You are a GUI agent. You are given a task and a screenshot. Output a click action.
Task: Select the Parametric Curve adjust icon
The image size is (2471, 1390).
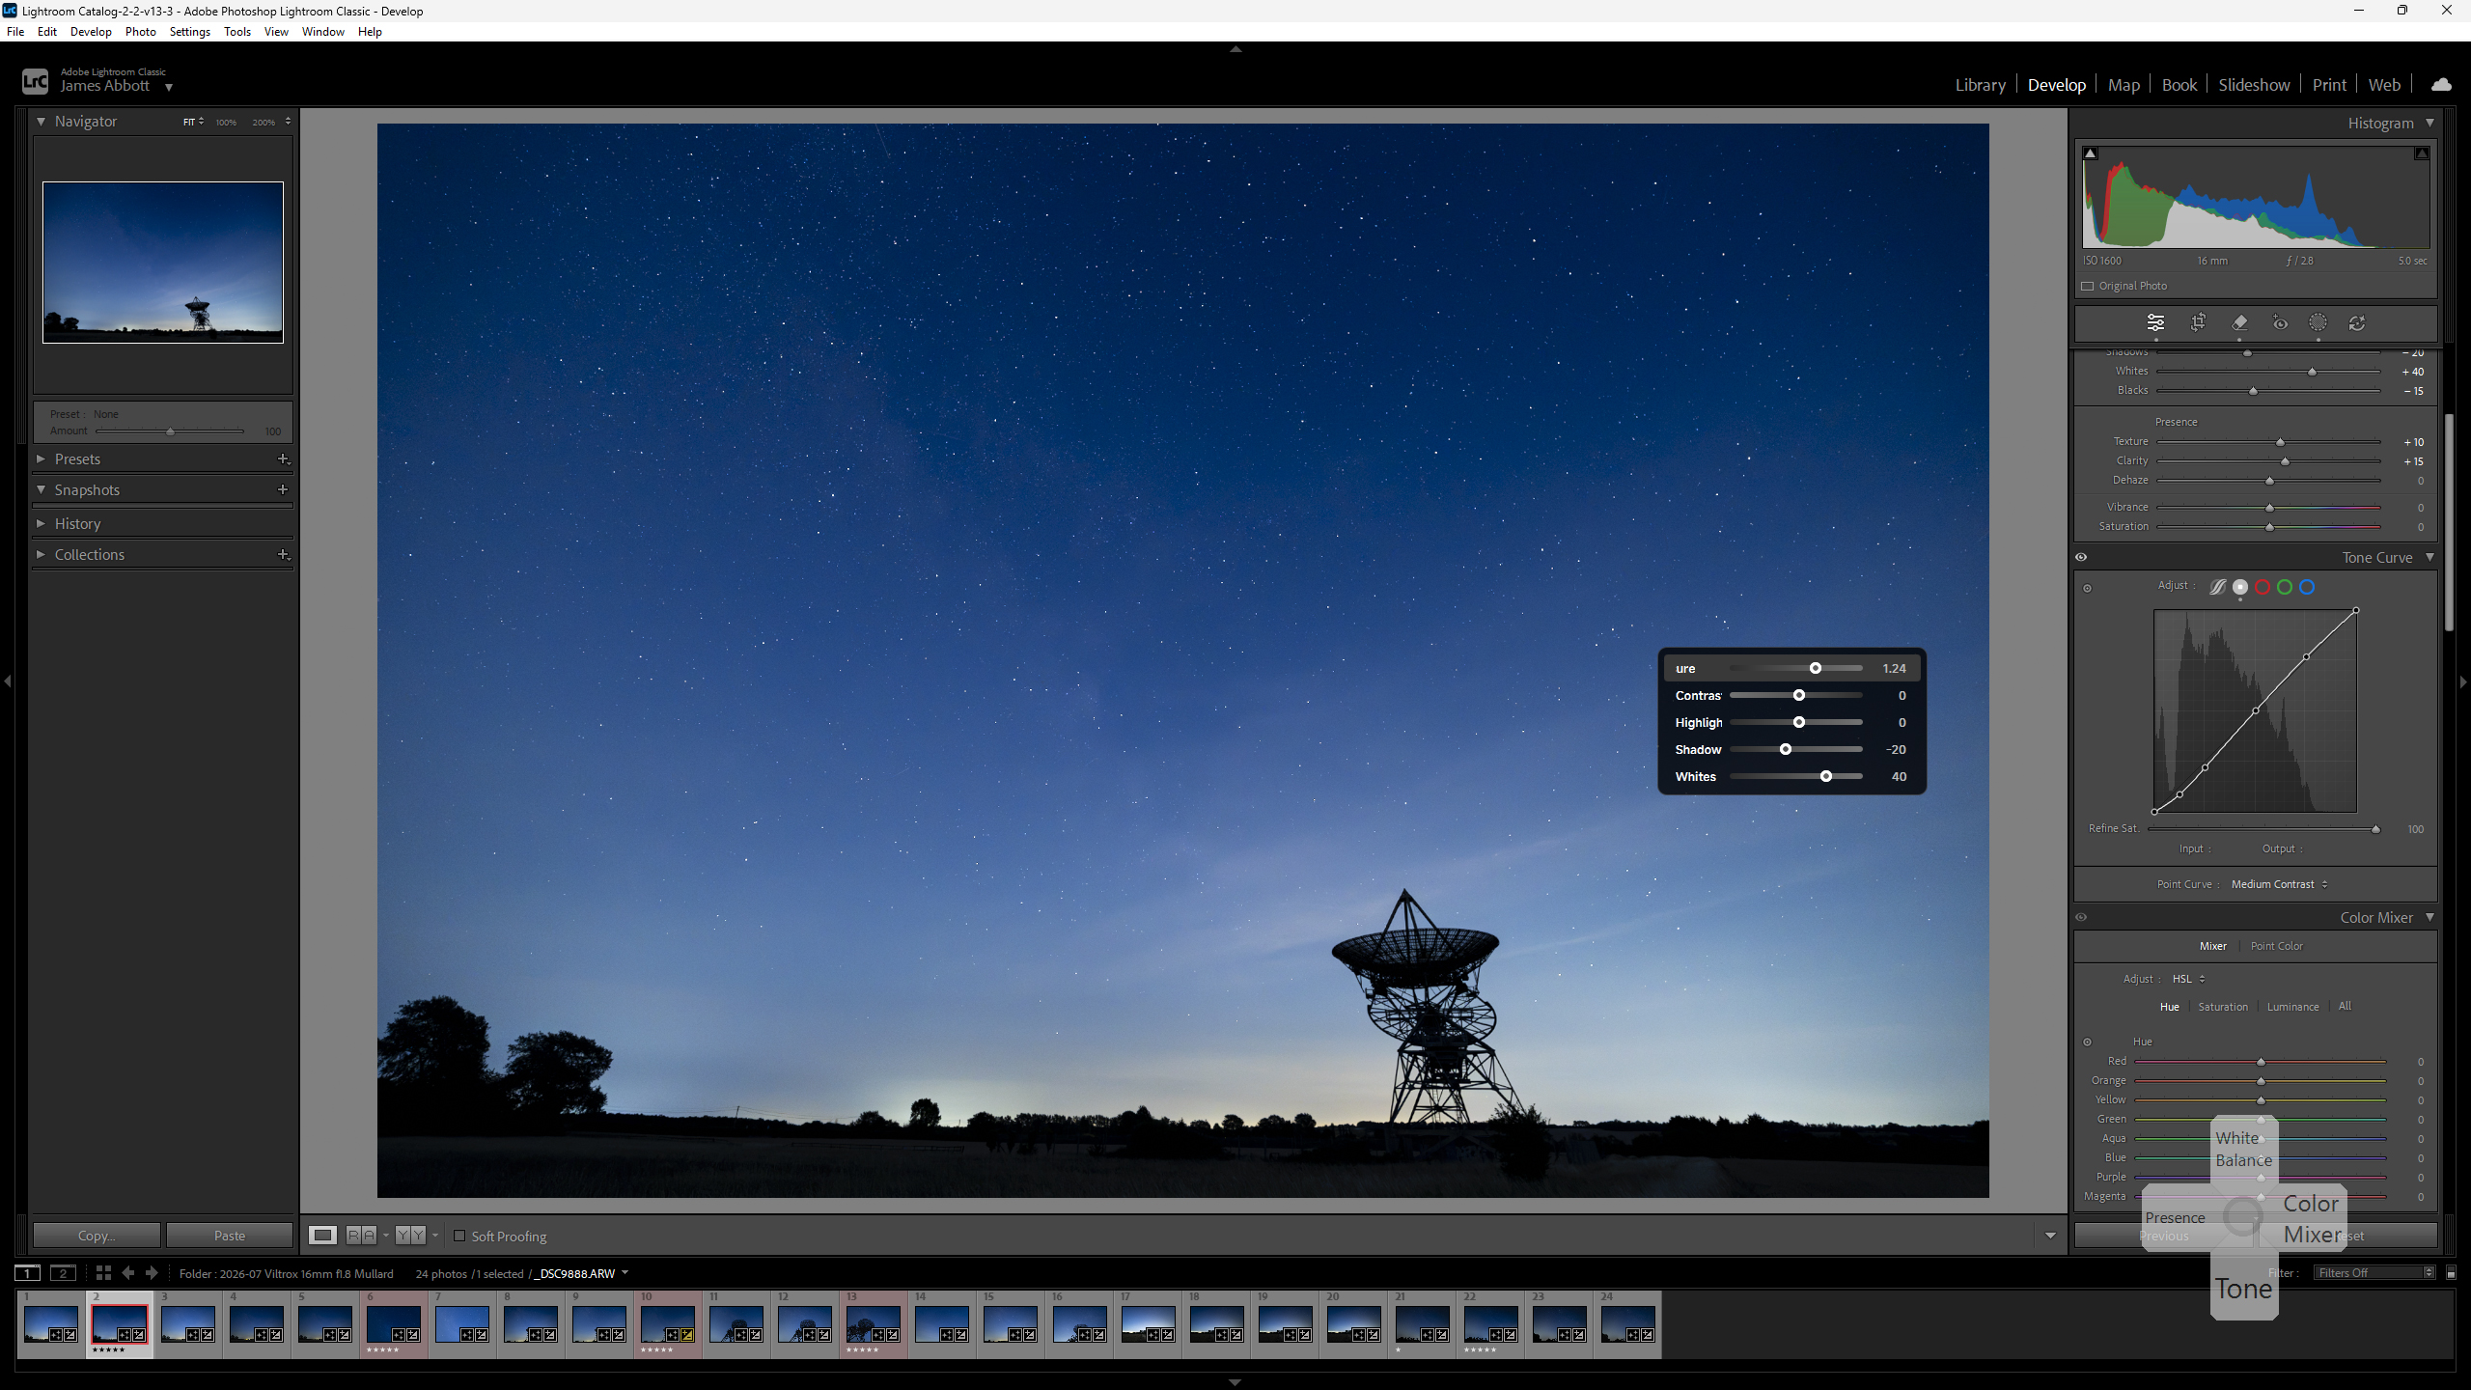2218,587
